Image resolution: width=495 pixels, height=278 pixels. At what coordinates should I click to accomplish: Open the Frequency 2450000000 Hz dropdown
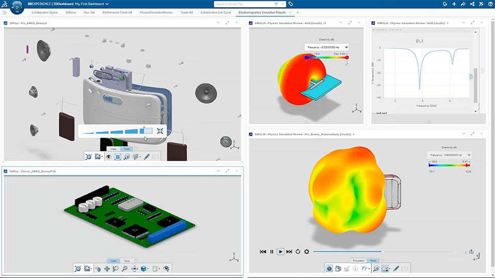click(x=450, y=154)
